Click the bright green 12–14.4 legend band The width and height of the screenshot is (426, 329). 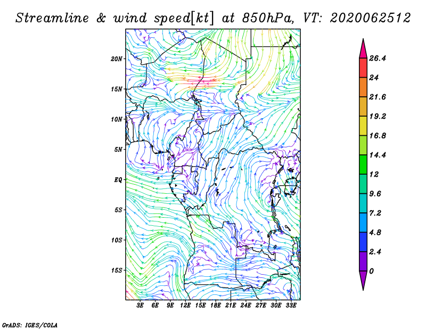click(x=363, y=164)
